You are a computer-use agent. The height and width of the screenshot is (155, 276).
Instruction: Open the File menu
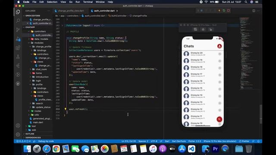[34, 2]
